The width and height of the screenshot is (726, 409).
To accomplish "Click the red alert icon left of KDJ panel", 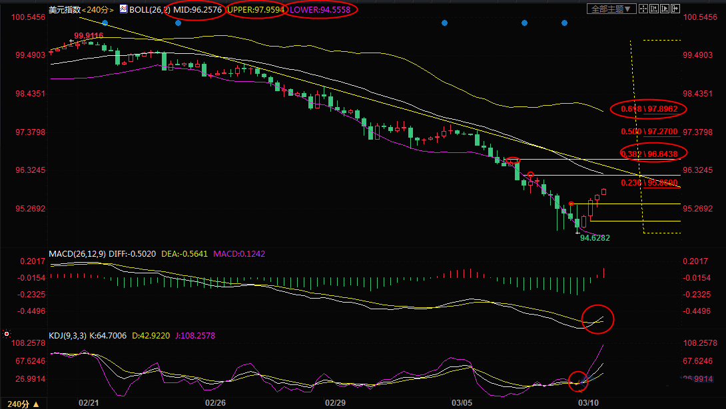I will click(7, 333).
